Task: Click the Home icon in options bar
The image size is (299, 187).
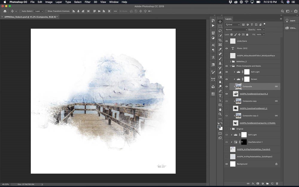Action: 5,11
